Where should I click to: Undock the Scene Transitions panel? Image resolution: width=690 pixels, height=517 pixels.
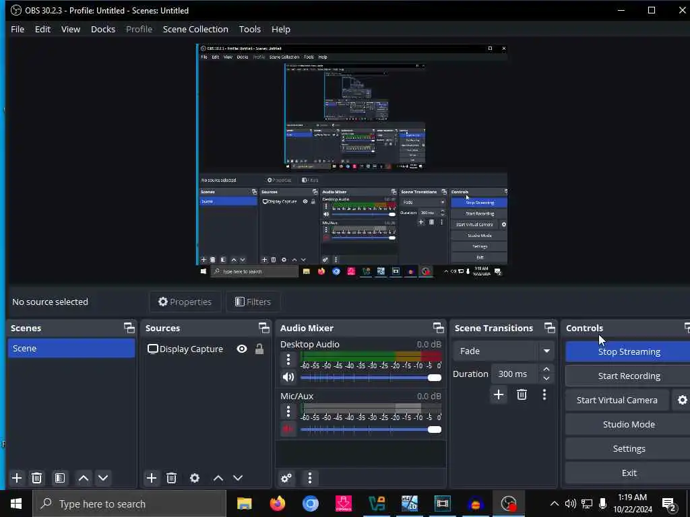click(550, 328)
